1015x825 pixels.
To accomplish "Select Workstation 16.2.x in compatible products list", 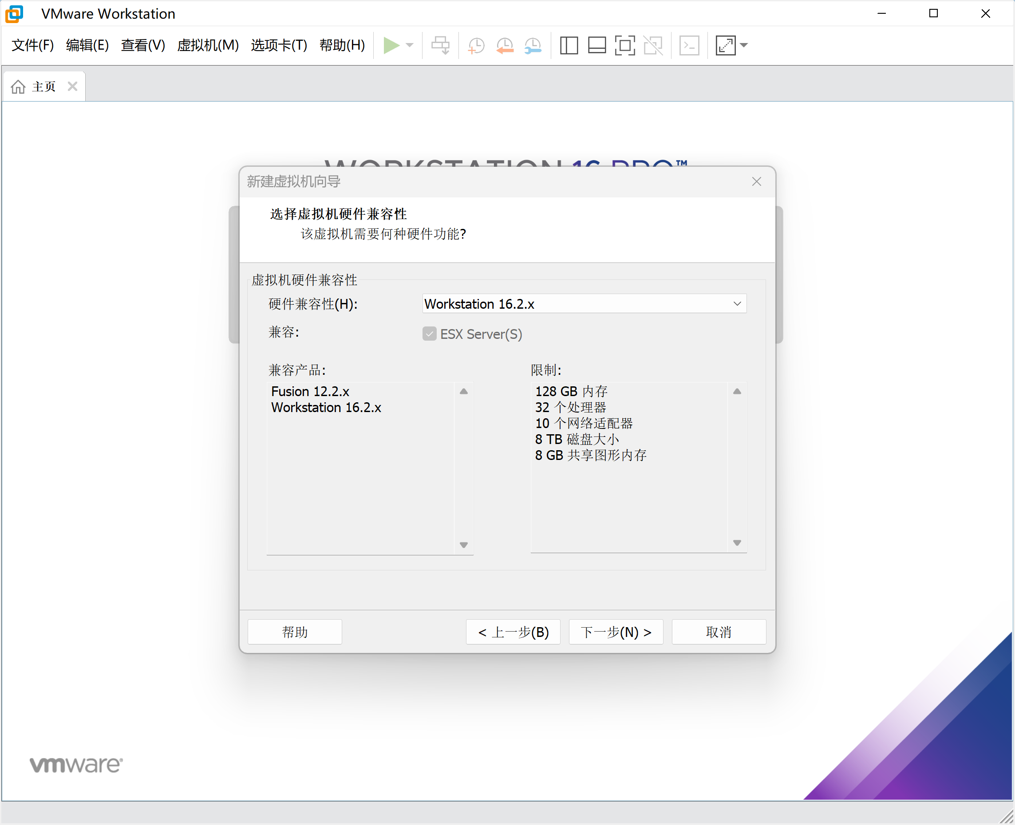I will click(x=326, y=408).
